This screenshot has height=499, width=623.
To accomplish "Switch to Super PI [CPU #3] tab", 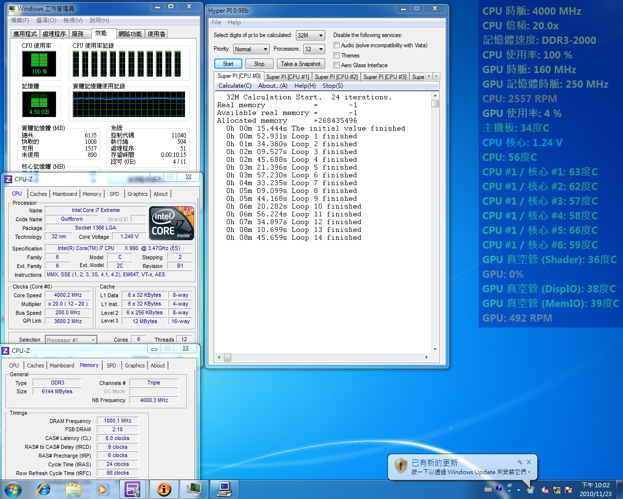I will (x=385, y=77).
